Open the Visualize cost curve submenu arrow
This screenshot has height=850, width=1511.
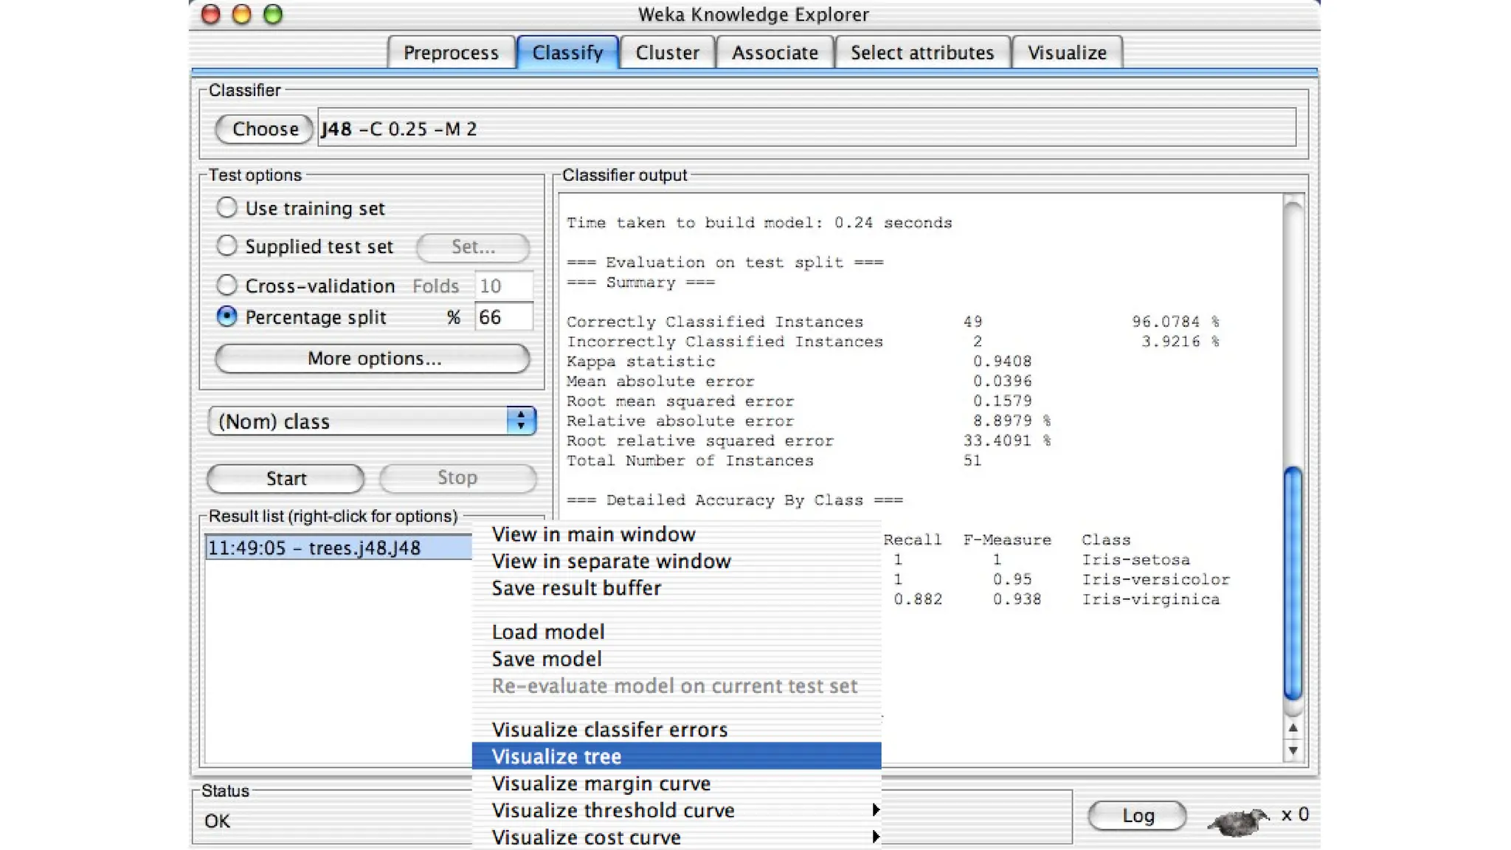875,837
